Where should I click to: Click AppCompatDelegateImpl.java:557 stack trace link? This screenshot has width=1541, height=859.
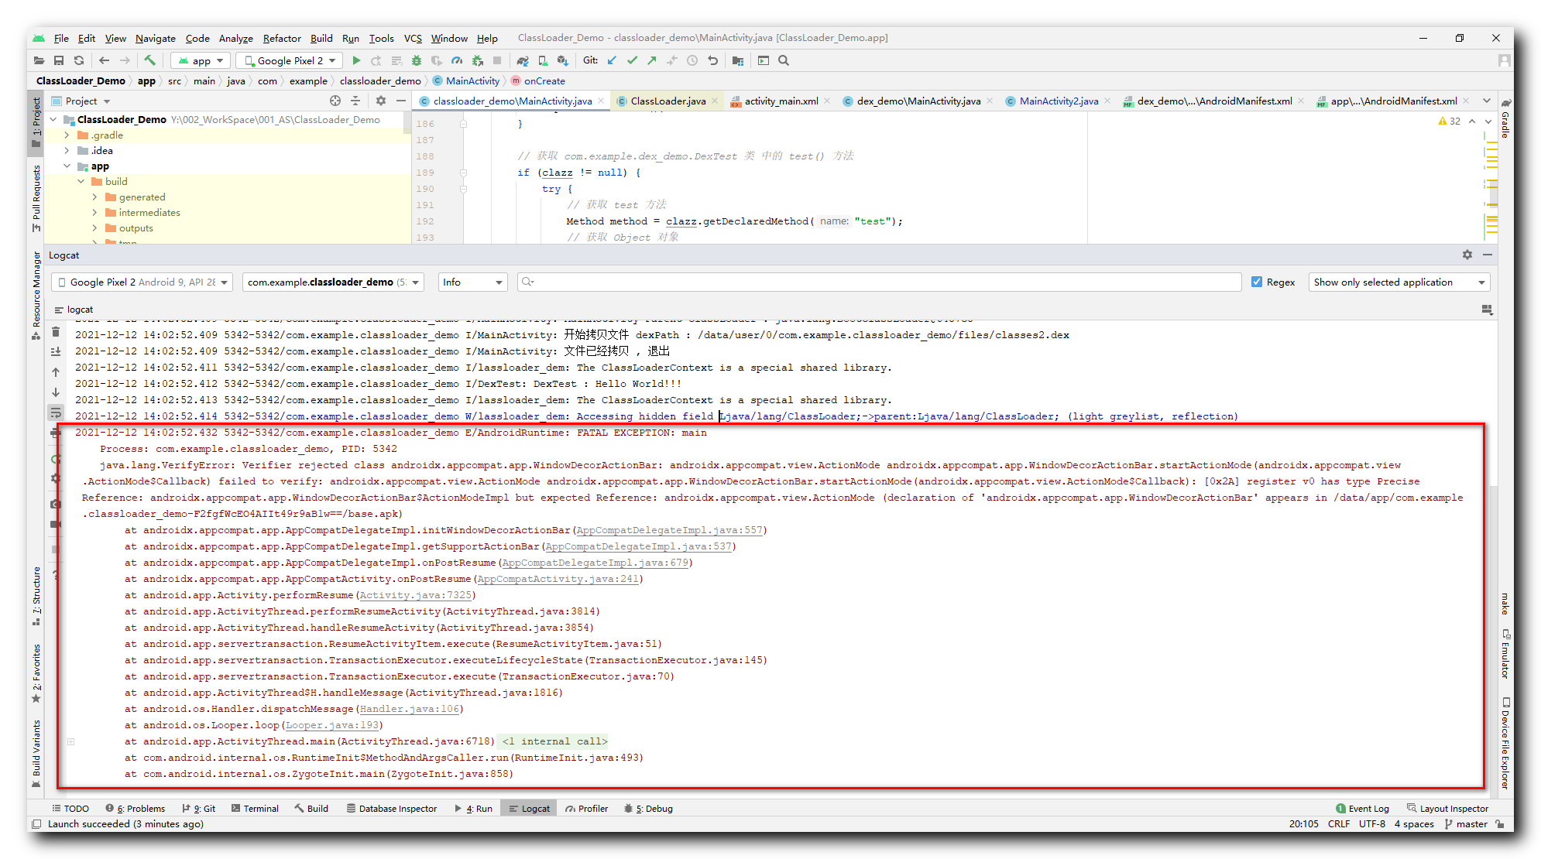point(670,530)
